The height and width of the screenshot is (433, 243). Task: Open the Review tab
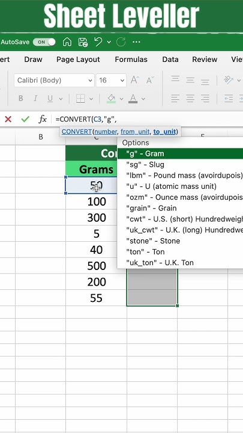pos(205,60)
